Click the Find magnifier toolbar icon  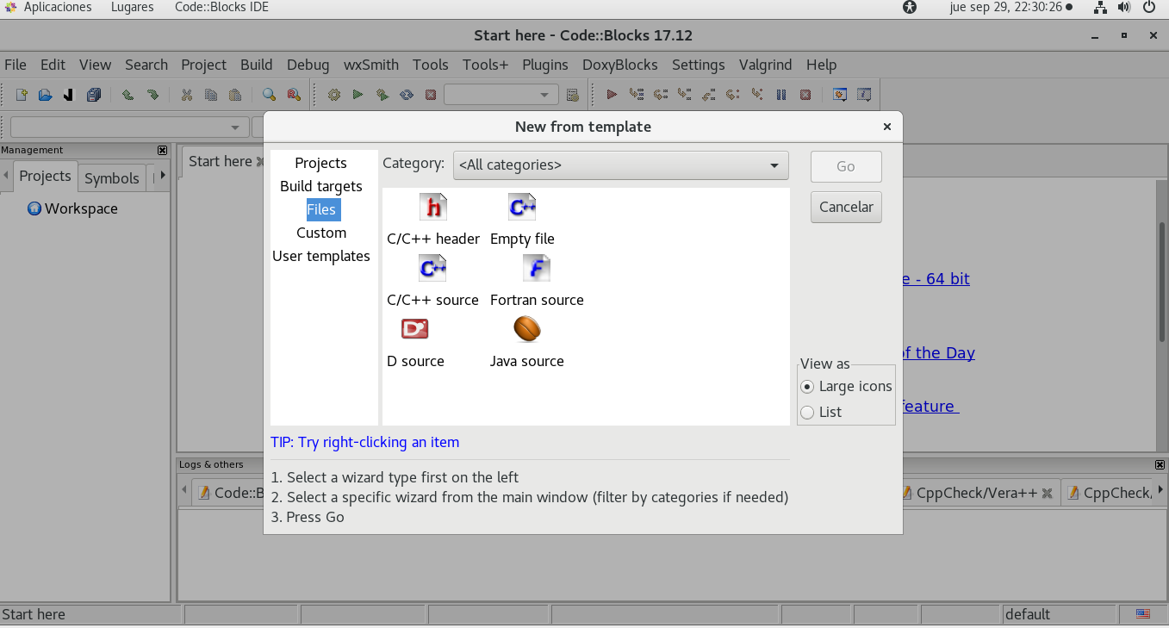point(269,95)
